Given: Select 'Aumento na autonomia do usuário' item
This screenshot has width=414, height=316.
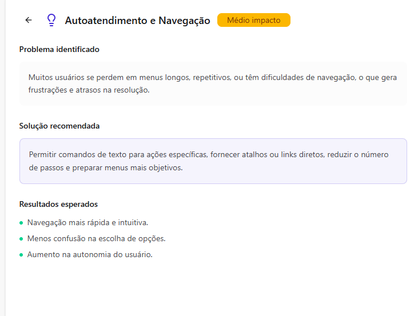Looking at the screenshot, I should pos(90,255).
